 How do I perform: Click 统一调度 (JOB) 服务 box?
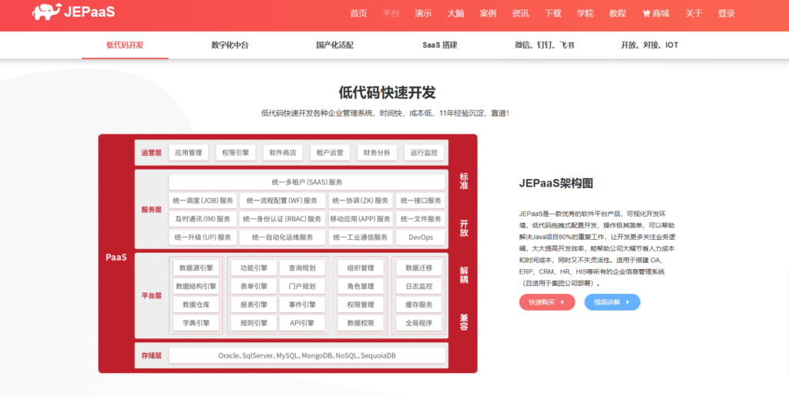[203, 200]
